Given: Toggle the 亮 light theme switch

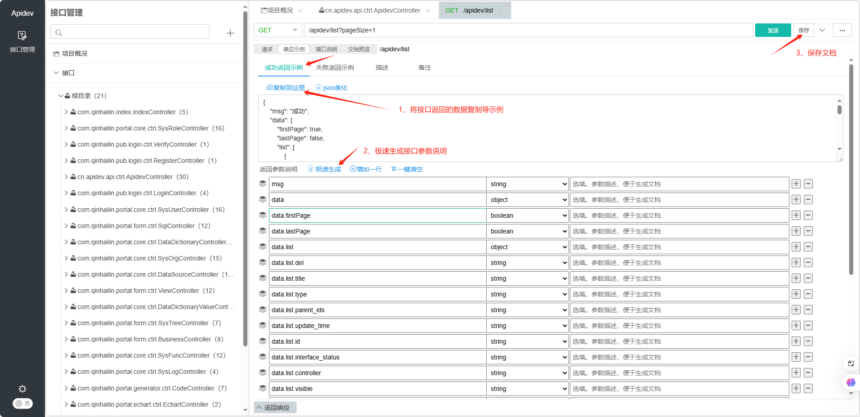Looking at the screenshot, I should pyautogui.click(x=22, y=404).
